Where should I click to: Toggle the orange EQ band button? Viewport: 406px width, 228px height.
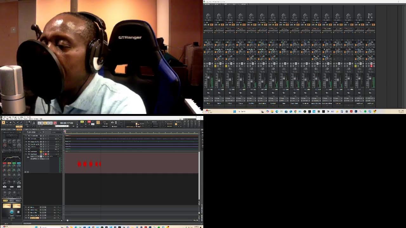9,163
